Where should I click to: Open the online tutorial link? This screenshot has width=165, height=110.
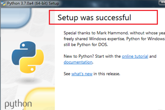point(135,56)
